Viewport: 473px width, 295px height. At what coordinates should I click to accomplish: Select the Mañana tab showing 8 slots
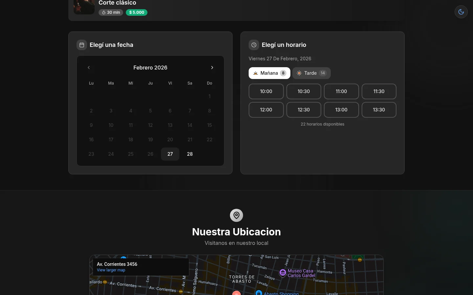(269, 73)
